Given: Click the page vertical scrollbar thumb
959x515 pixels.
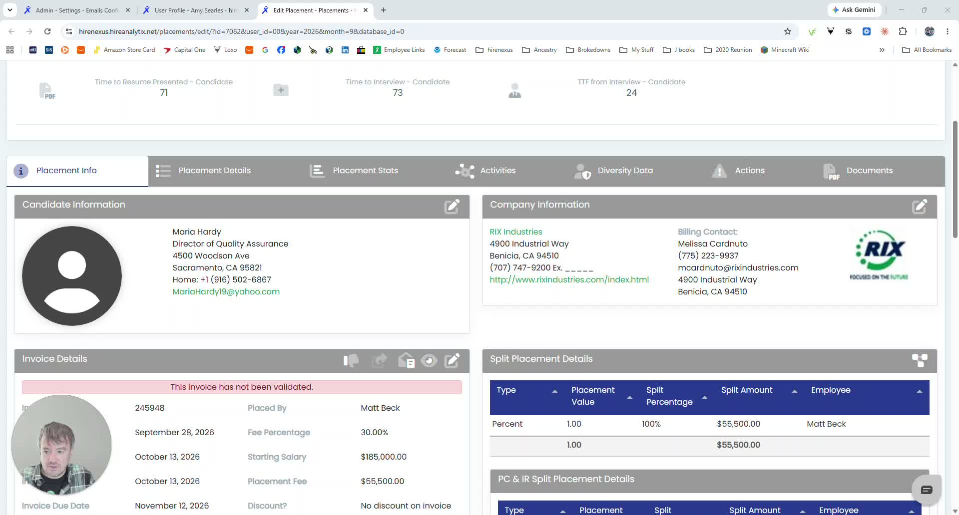Looking at the screenshot, I should click(x=955, y=180).
